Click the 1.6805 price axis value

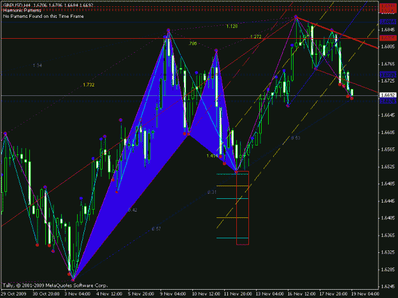(x=388, y=47)
